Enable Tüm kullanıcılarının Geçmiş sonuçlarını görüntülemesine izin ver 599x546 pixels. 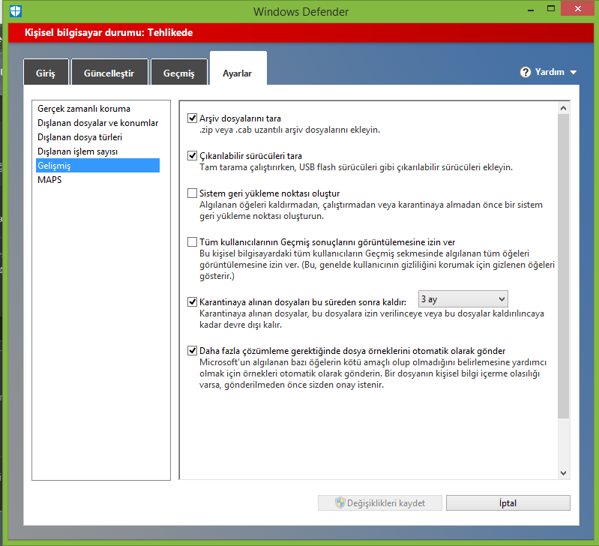click(x=192, y=241)
